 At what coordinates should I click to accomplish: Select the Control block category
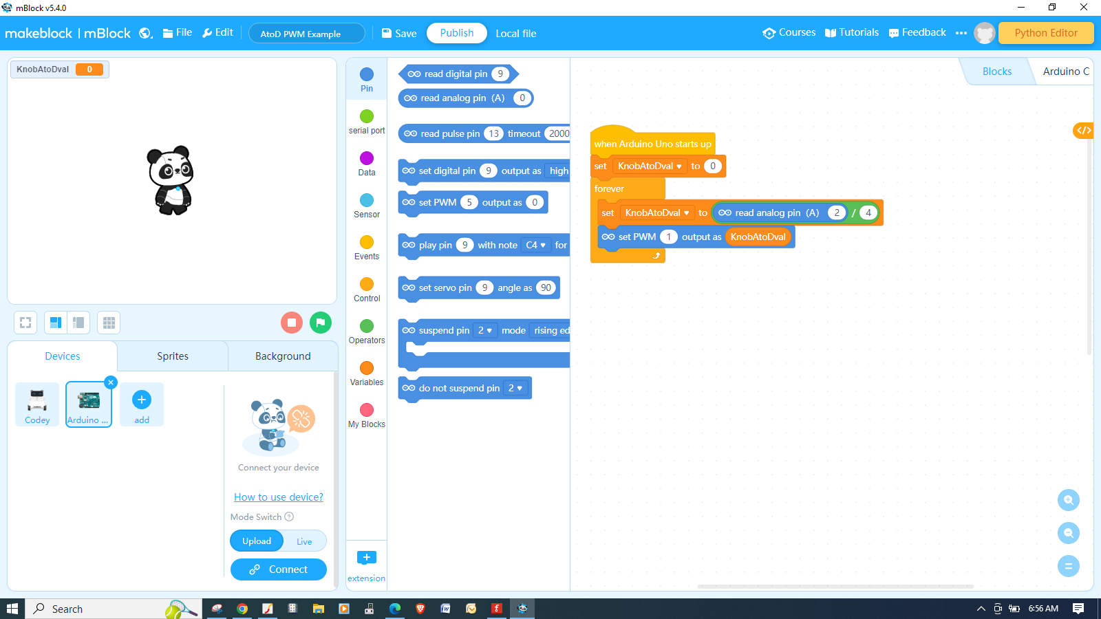367,290
